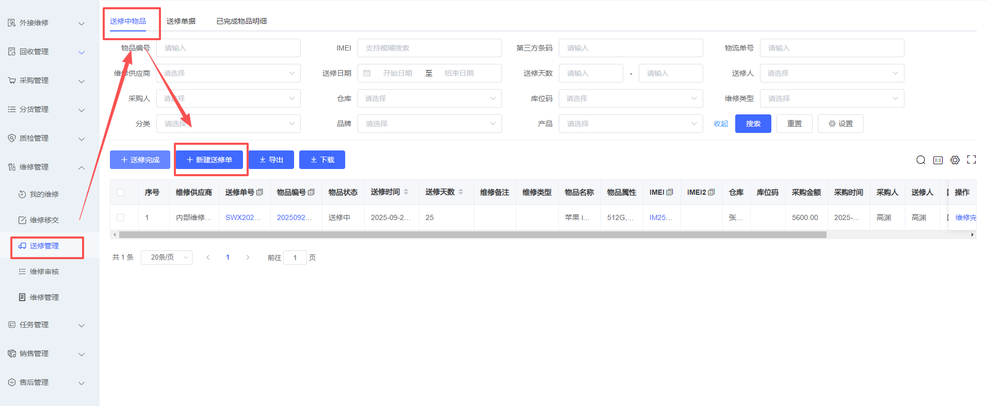987x406 pixels.
Task: Click the blue 搜索 button
Action: pos(753,124)
